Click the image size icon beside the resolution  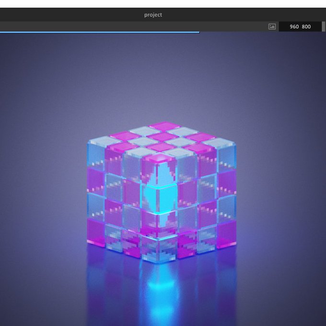272,26
